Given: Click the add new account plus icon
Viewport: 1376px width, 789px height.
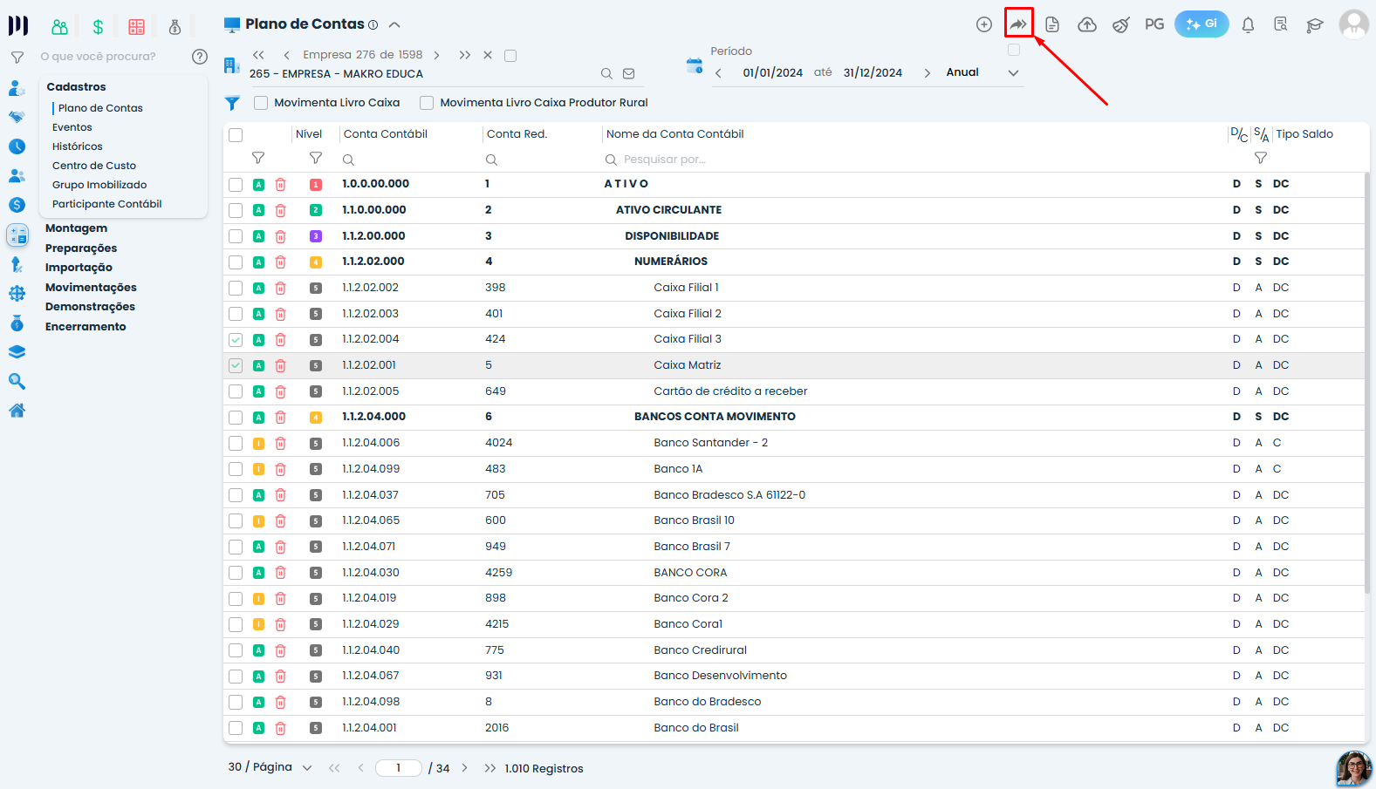Looking at the screenshot, I should click(983, 24).
